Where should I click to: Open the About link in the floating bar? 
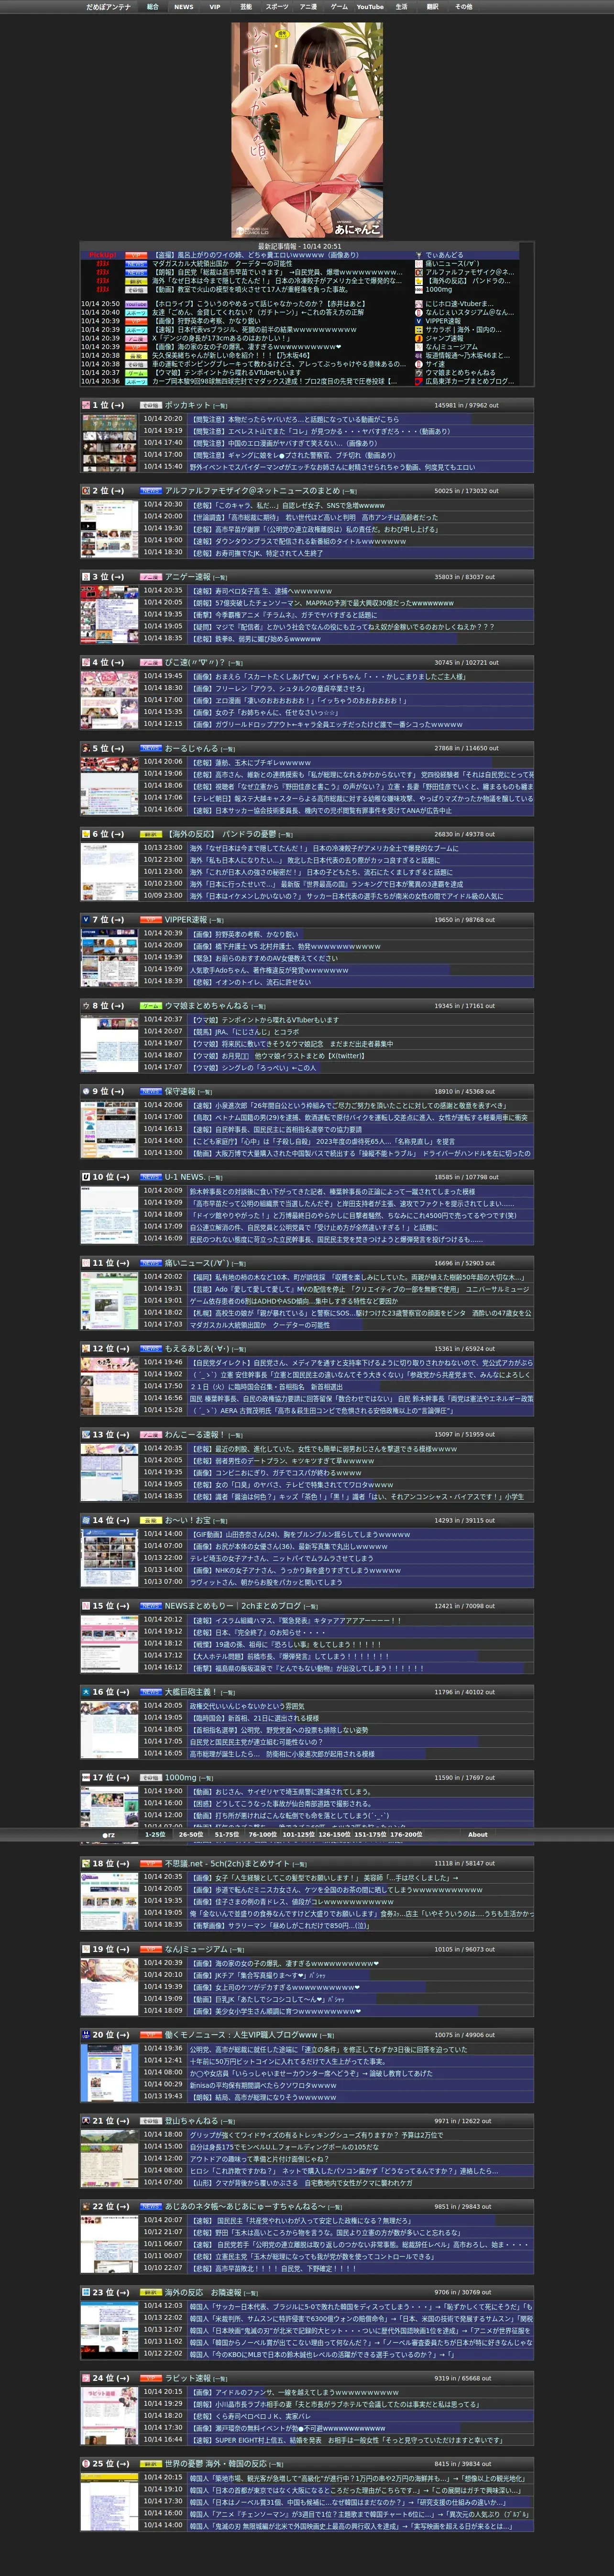coord(478,1834)
